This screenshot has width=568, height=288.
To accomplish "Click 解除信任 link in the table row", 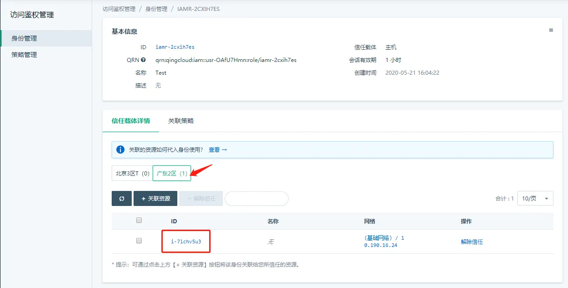I will (x=472, y=242).
